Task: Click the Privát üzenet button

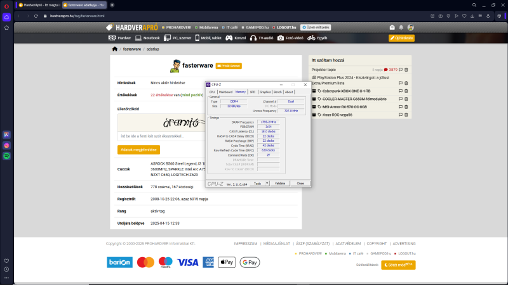Action: coord(229,66)
